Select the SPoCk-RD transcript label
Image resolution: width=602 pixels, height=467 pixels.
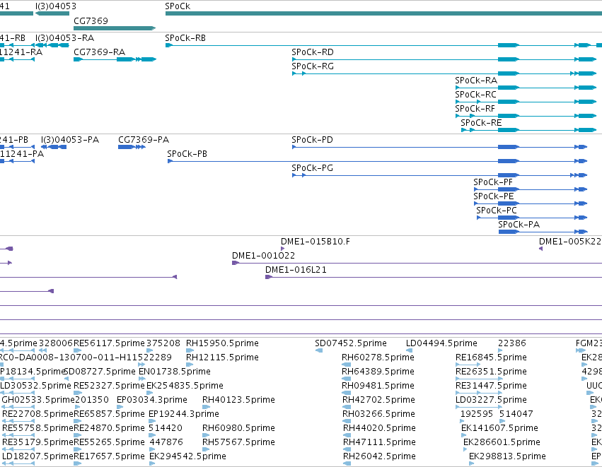point(313,52)
